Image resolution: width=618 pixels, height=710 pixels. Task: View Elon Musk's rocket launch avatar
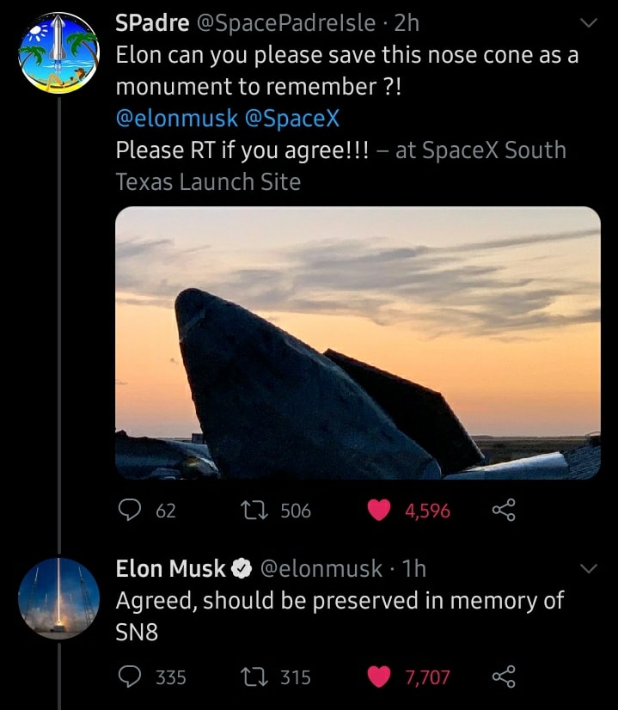coord(58,598)
